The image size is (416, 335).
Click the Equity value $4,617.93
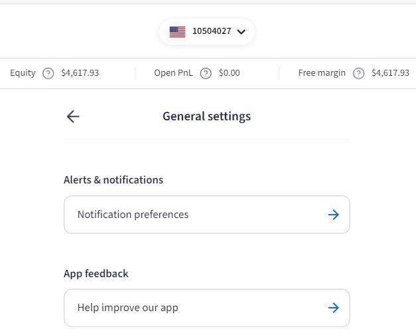(x=80, y=73)
